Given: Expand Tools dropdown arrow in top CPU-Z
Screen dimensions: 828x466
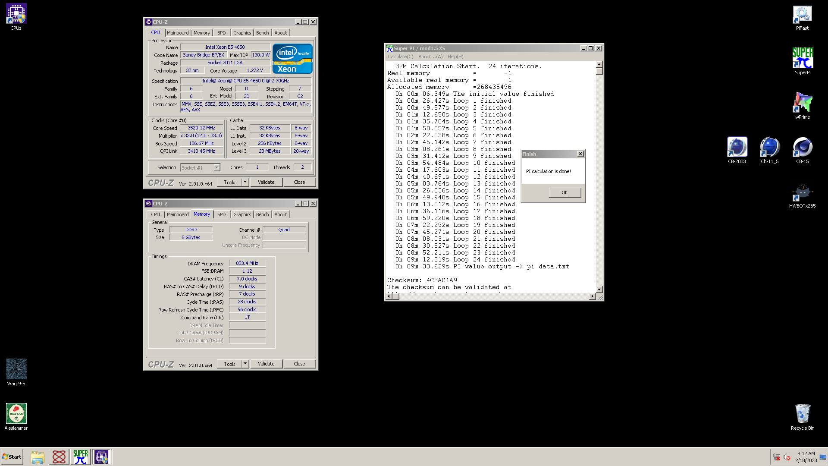Looking at the screenshot, I should pos(245,182).
